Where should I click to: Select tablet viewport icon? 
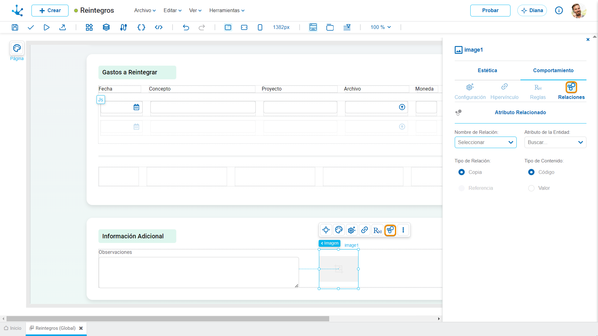(x=244, y=27)
